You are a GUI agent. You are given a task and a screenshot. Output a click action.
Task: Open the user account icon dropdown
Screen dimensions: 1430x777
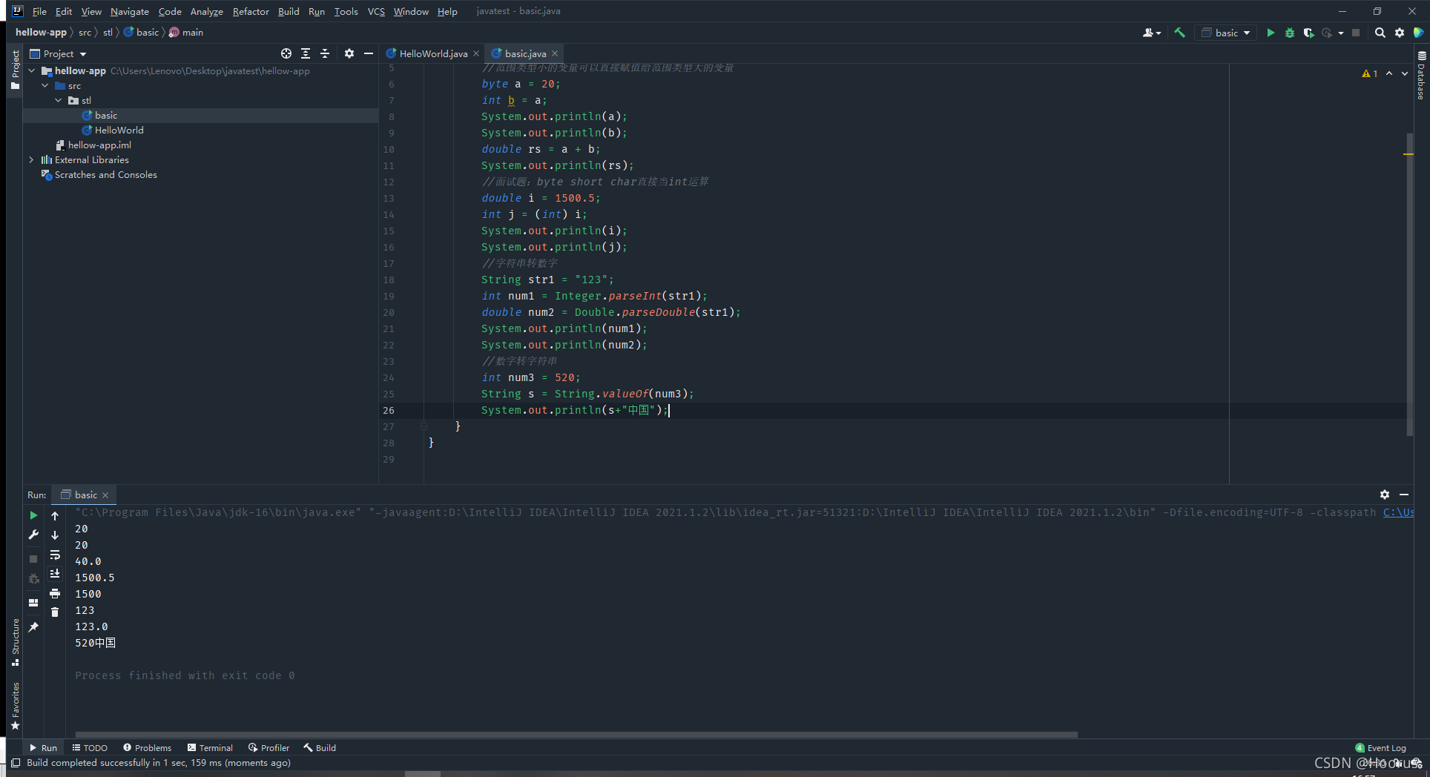coord(1151,33)
